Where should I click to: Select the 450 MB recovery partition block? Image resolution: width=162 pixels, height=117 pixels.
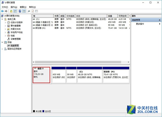(58, 75)
